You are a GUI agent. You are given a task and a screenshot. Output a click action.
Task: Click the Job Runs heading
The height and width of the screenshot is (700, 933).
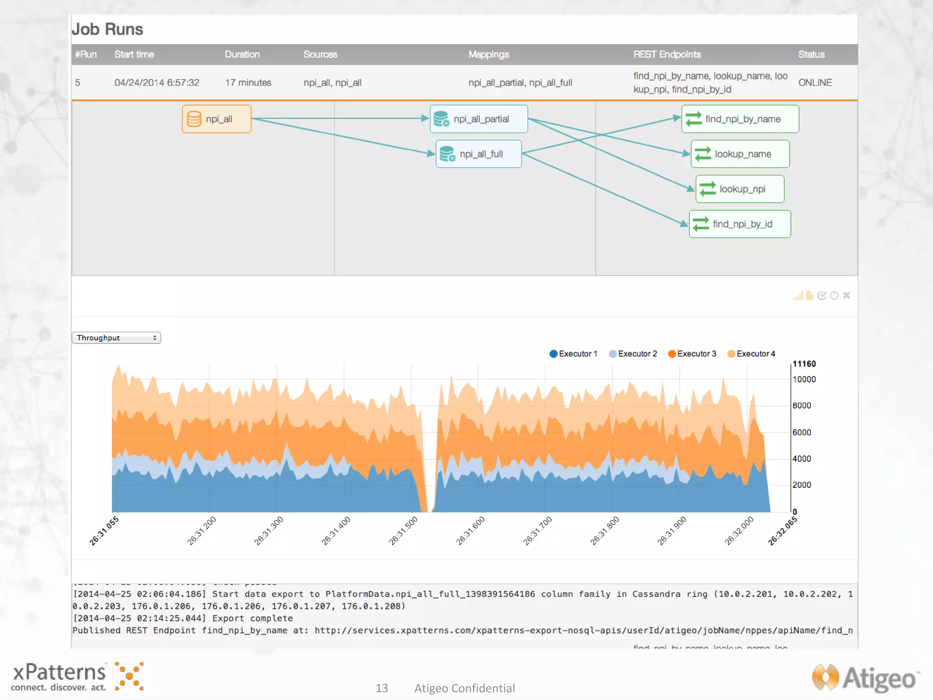(x=108, y=29)
